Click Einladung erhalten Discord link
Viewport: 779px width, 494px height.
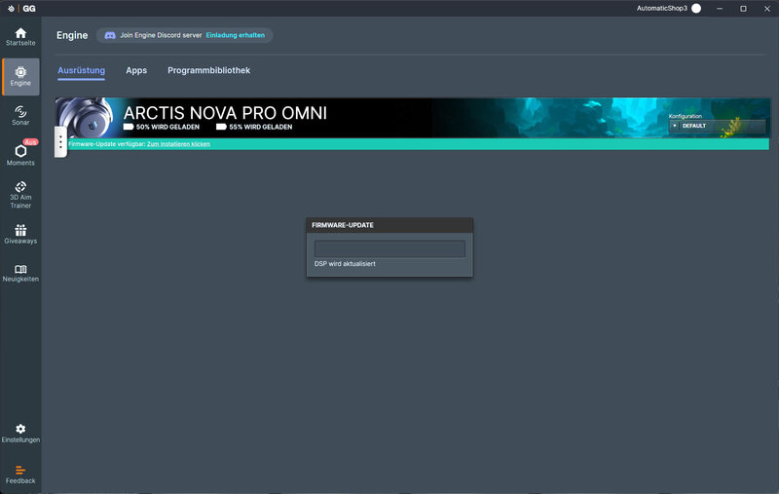tap(235, 35)
